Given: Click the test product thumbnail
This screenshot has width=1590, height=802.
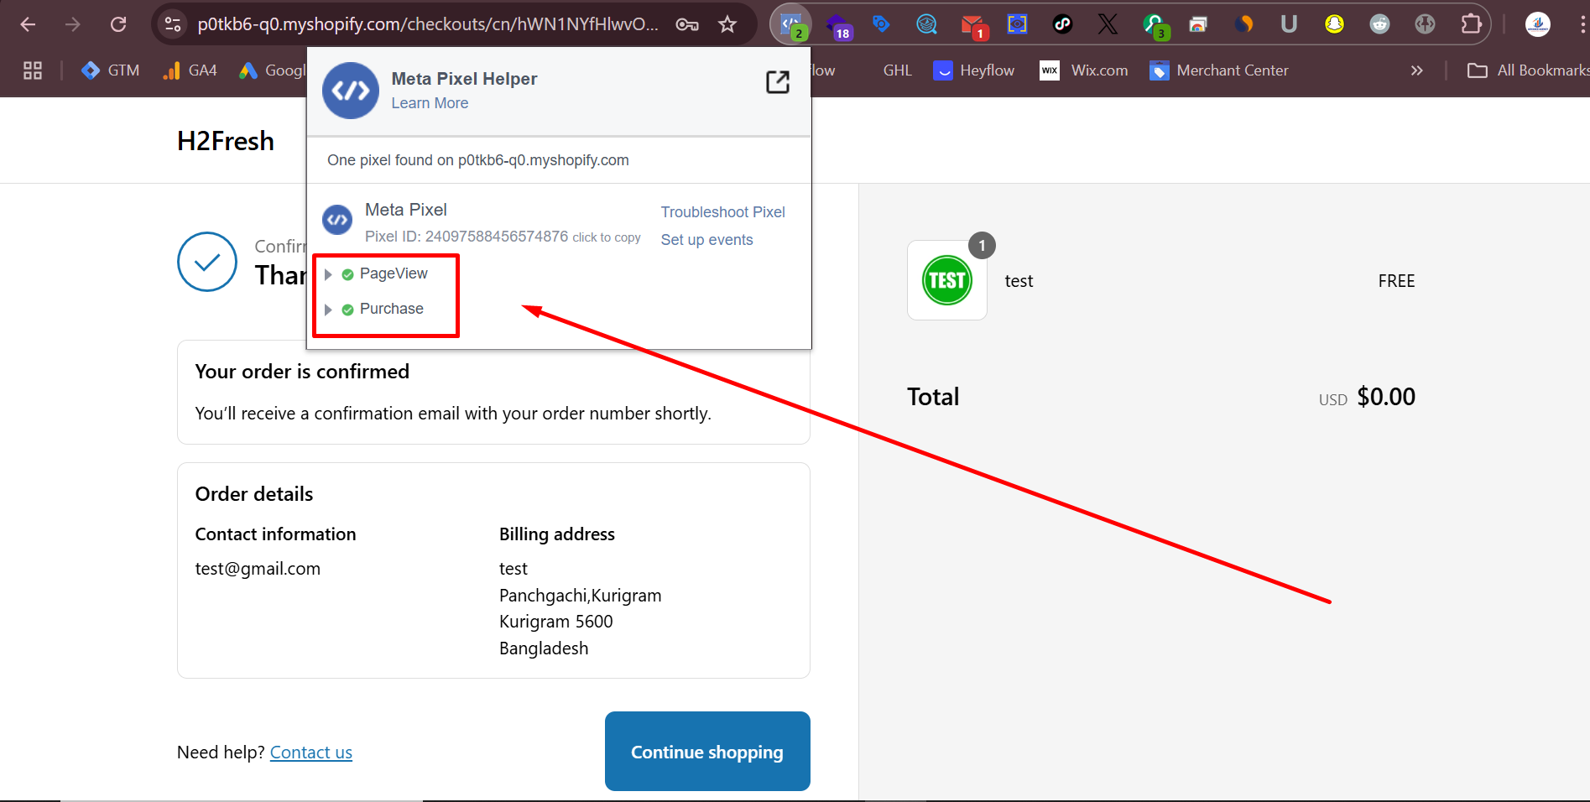Looking at the screenshot, I should coord(946,280).
